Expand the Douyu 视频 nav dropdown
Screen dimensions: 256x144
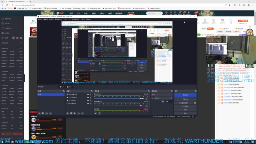click(x=94, y=13)
